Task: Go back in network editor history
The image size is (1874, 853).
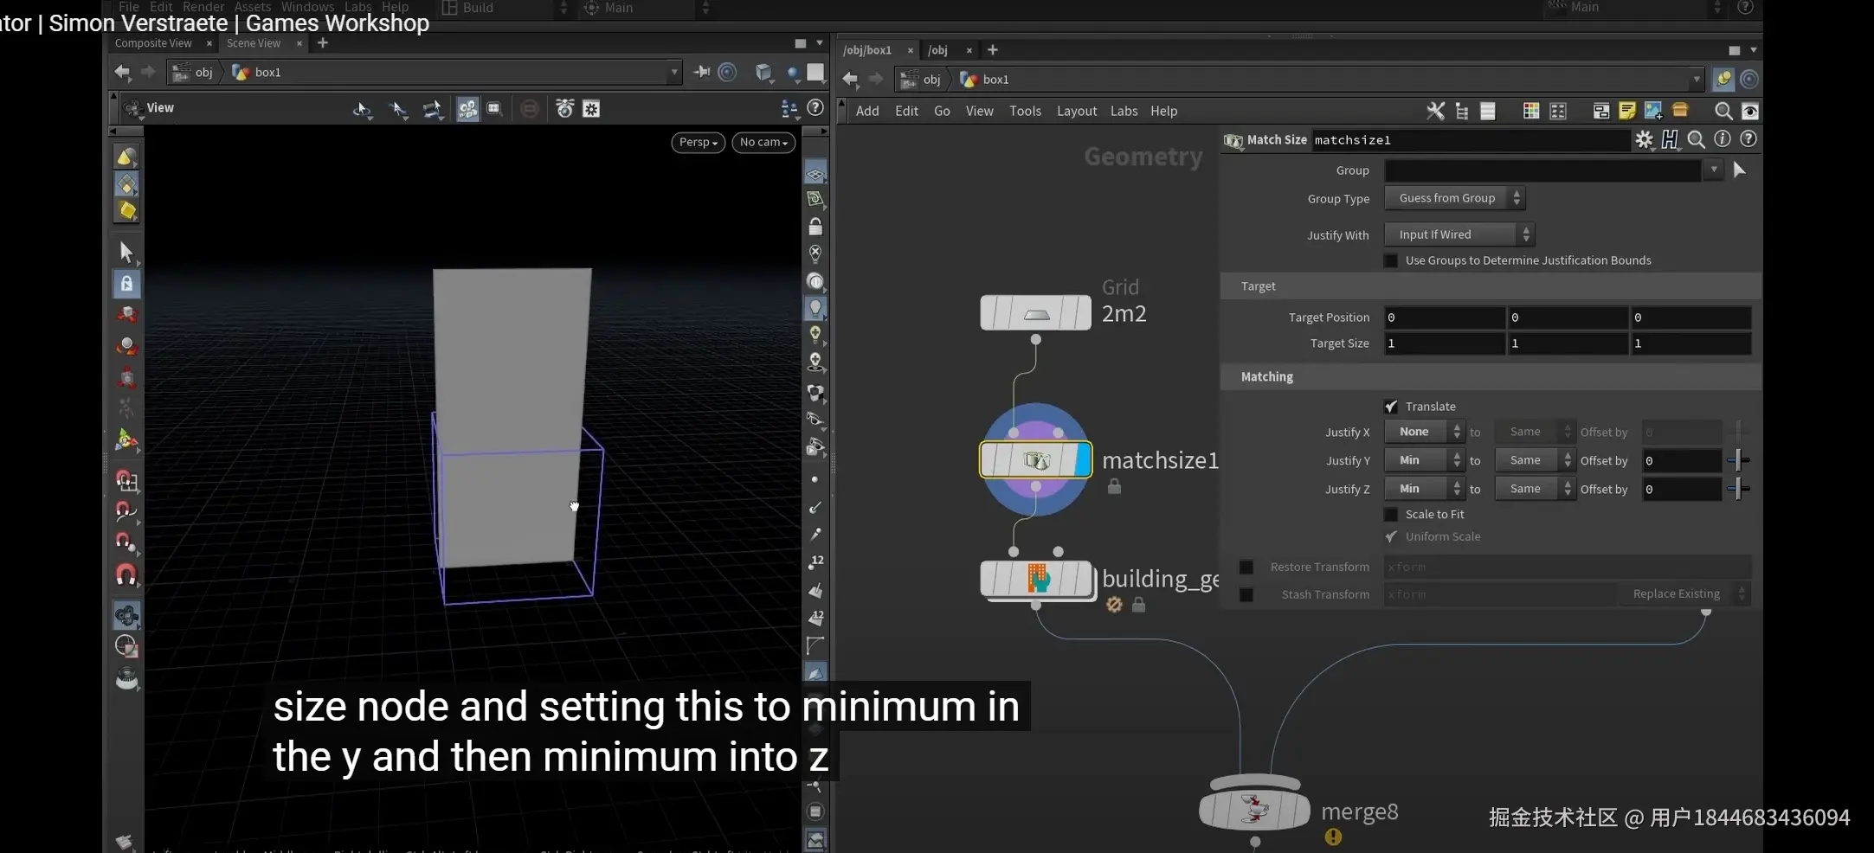Action: 850,80
